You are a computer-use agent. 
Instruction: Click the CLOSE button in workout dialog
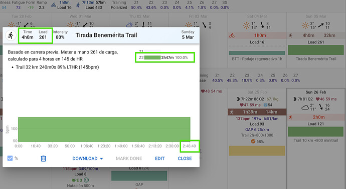[x=185, y=158]
